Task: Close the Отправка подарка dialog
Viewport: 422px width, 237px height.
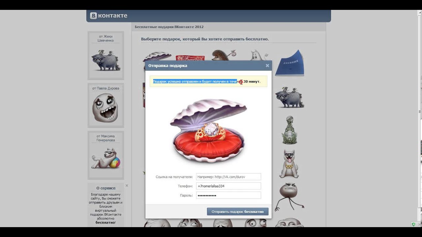Action: click(267, 66)
